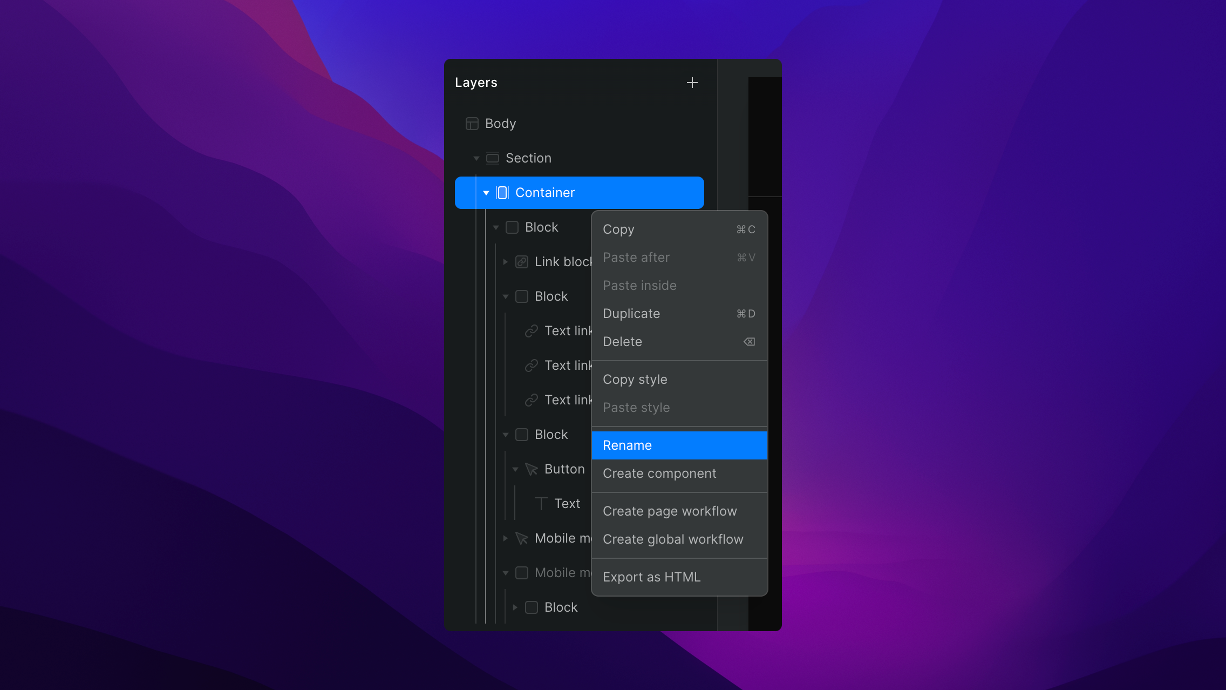Screen dimensions: 1226x690
Task: Select the Button layer label
Action: [x=564, y=469]
